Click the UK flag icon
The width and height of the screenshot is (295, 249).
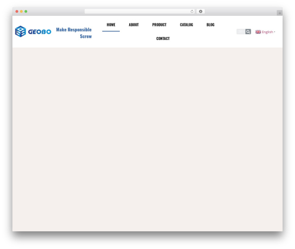(258, 32)
